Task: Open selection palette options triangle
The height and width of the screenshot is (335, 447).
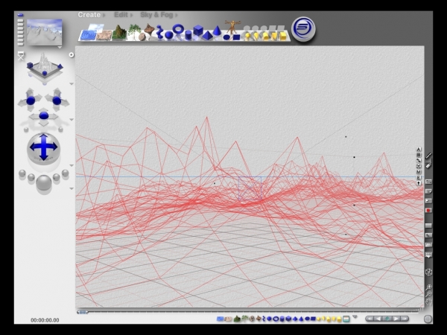Action: (x=355, y=317)
